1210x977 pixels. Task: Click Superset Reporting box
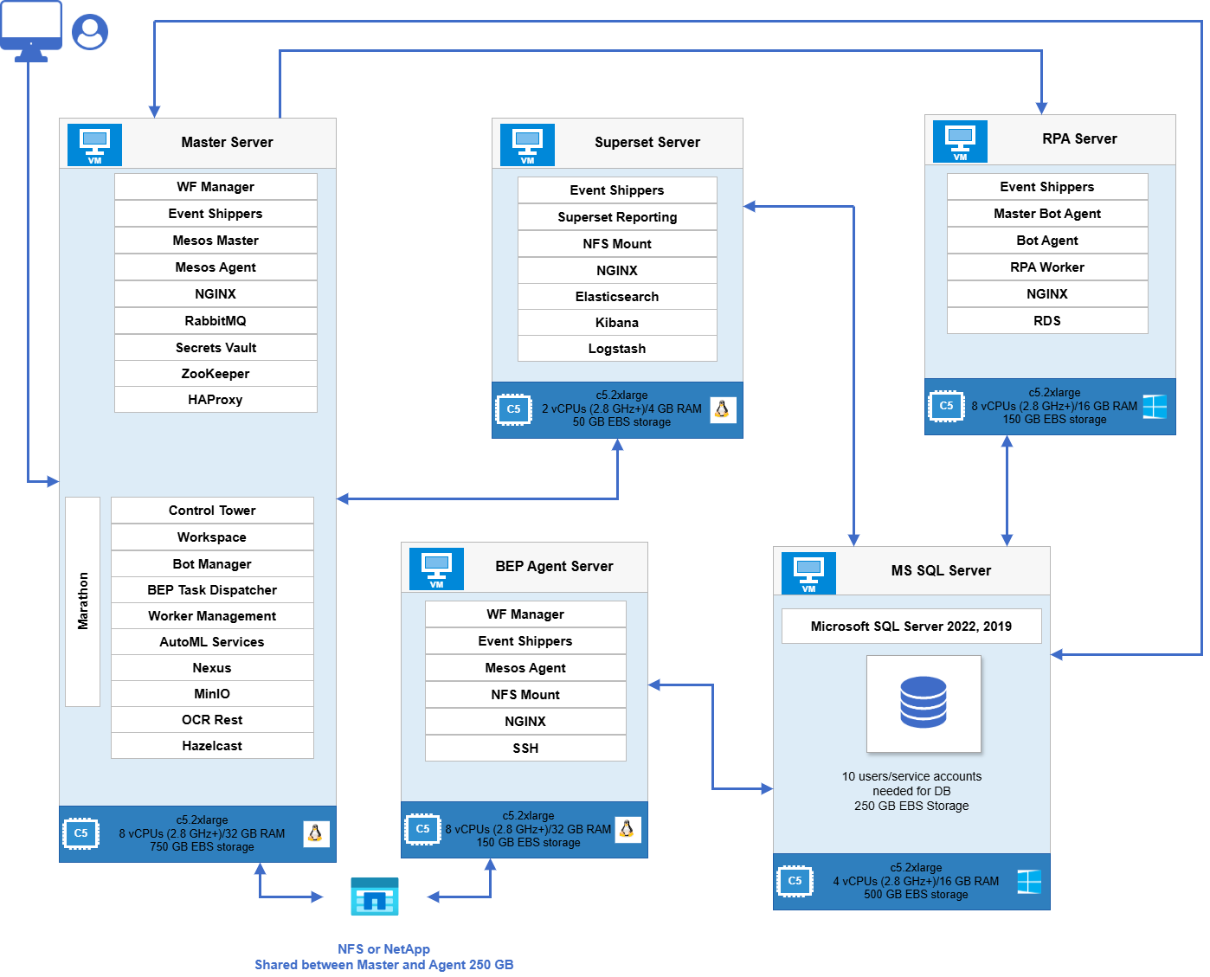tap(617, 217)
